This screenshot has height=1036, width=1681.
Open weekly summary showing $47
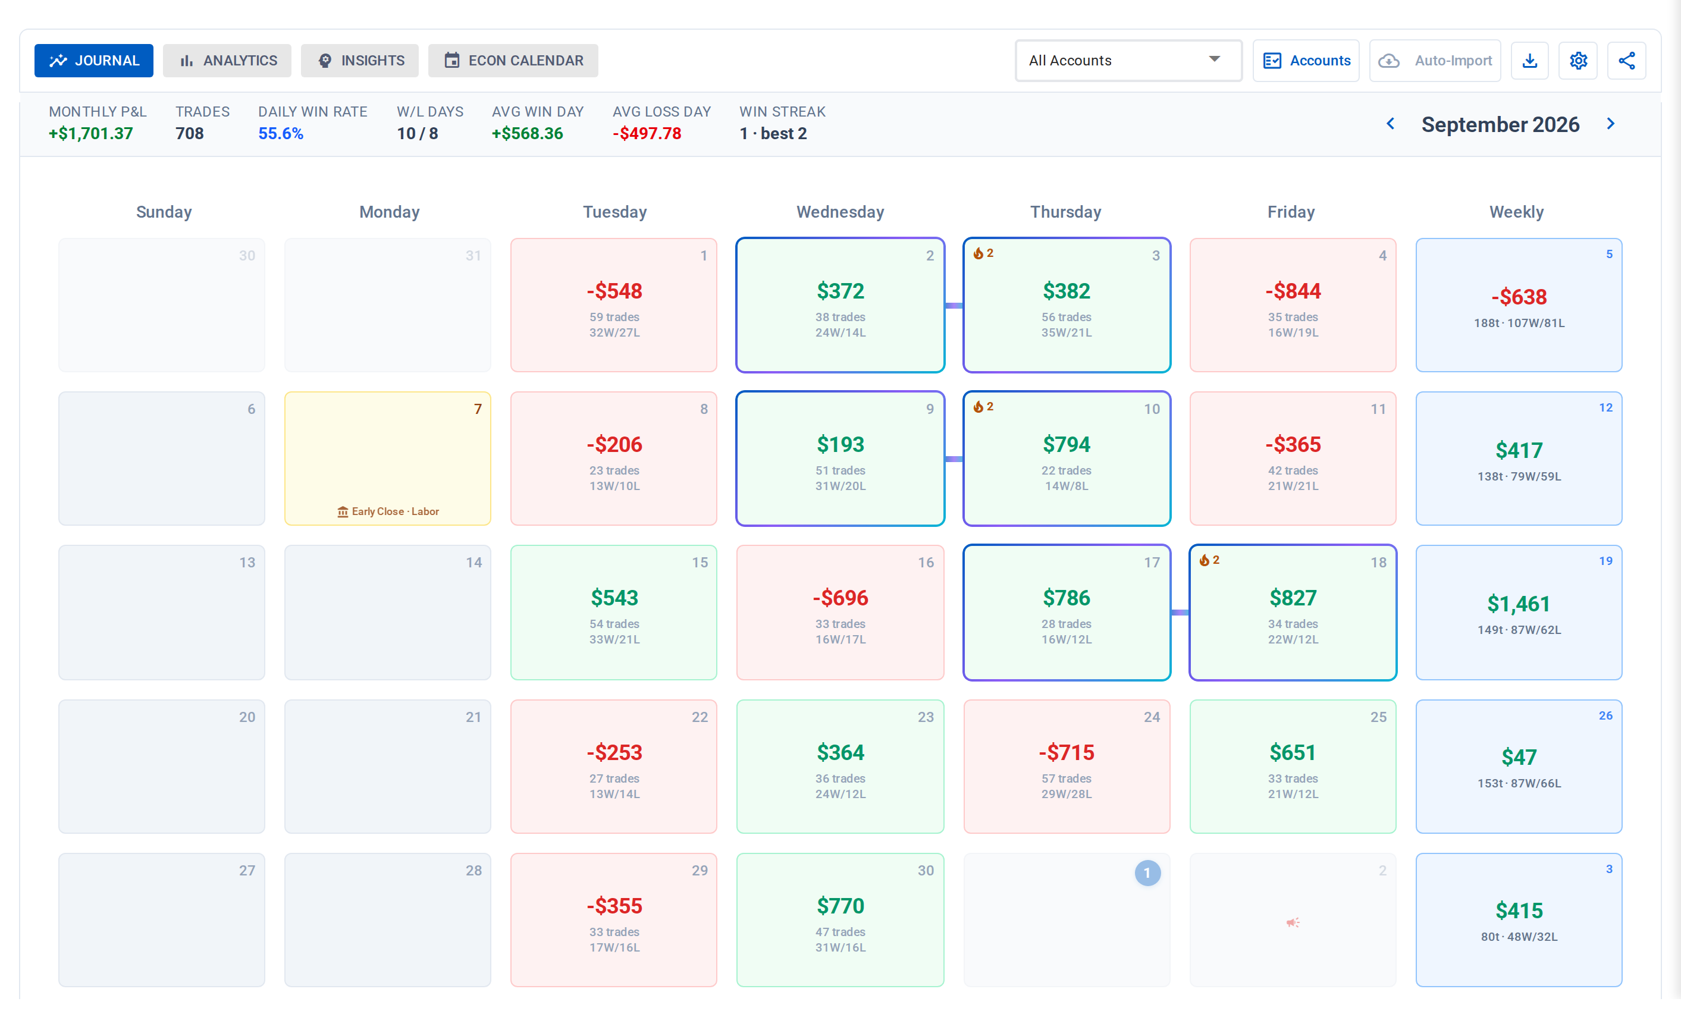point(1519,767)
